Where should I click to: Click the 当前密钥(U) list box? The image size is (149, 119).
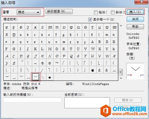point(87,103)
